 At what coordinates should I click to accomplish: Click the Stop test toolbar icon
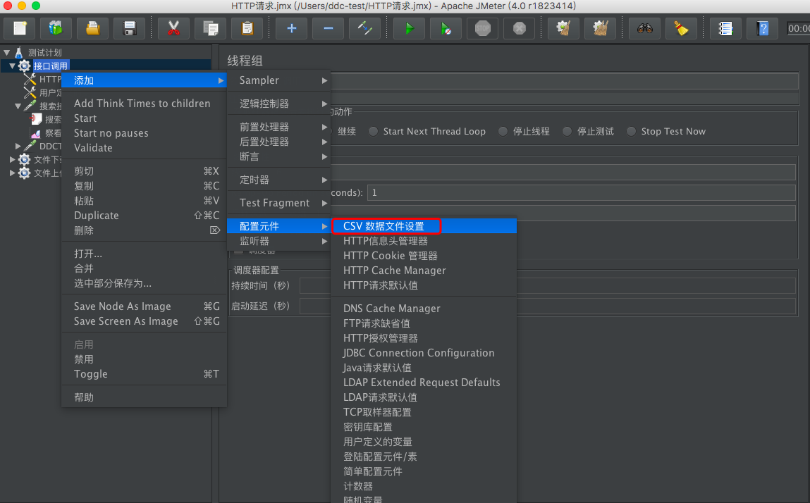tap(482, 28)
